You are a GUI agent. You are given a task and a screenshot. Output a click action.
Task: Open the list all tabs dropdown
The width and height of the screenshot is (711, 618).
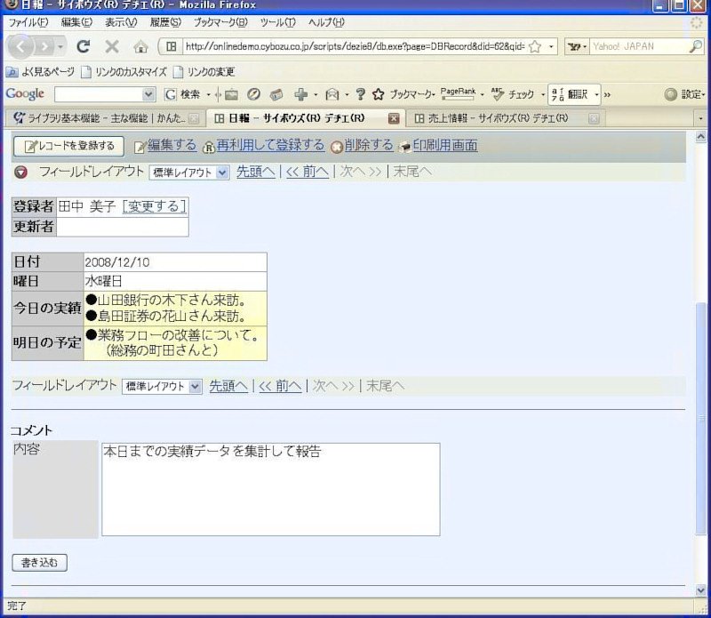(700, 118)
